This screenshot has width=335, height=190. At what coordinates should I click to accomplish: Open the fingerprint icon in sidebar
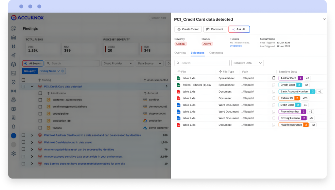[13, 100]
